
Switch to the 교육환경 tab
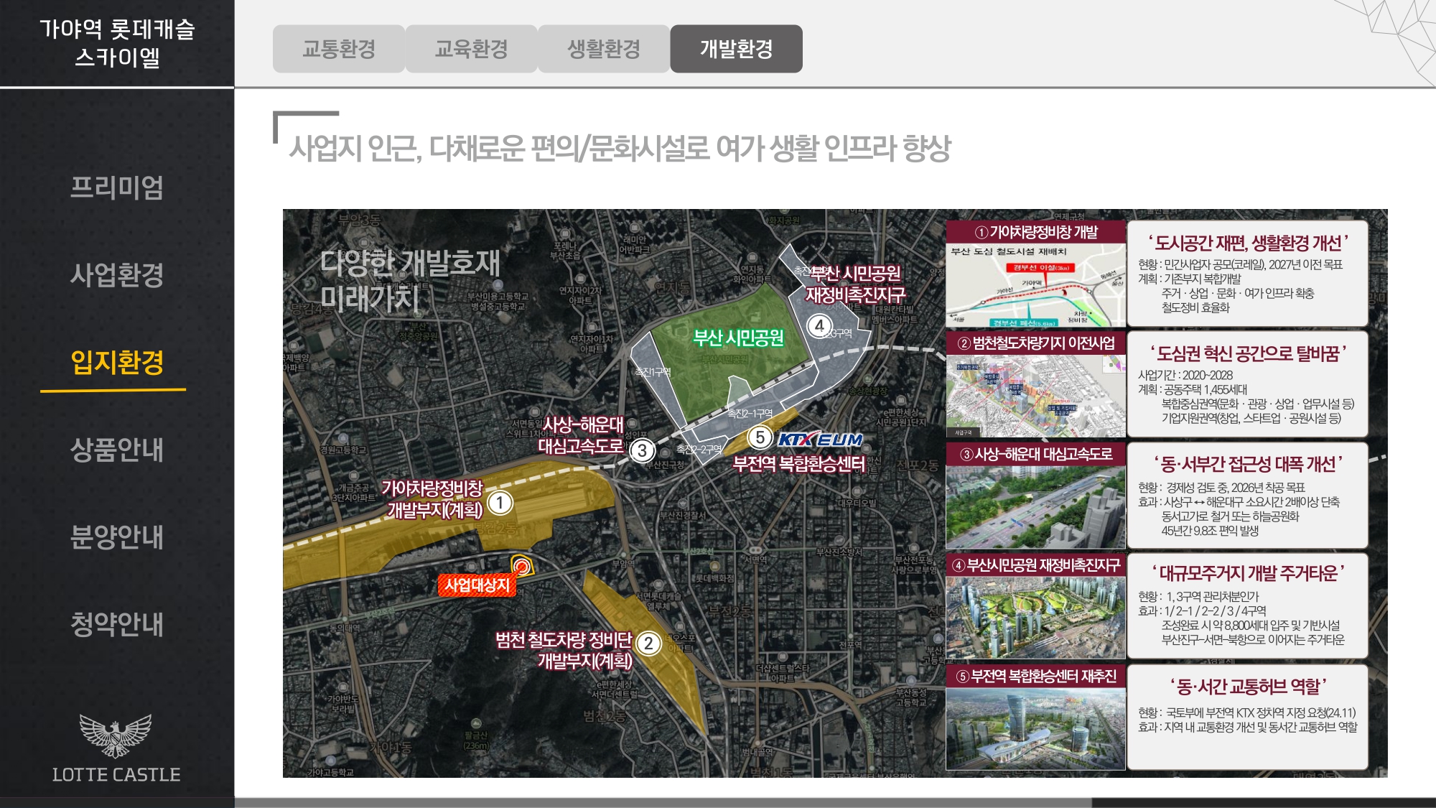coord(471,49)
